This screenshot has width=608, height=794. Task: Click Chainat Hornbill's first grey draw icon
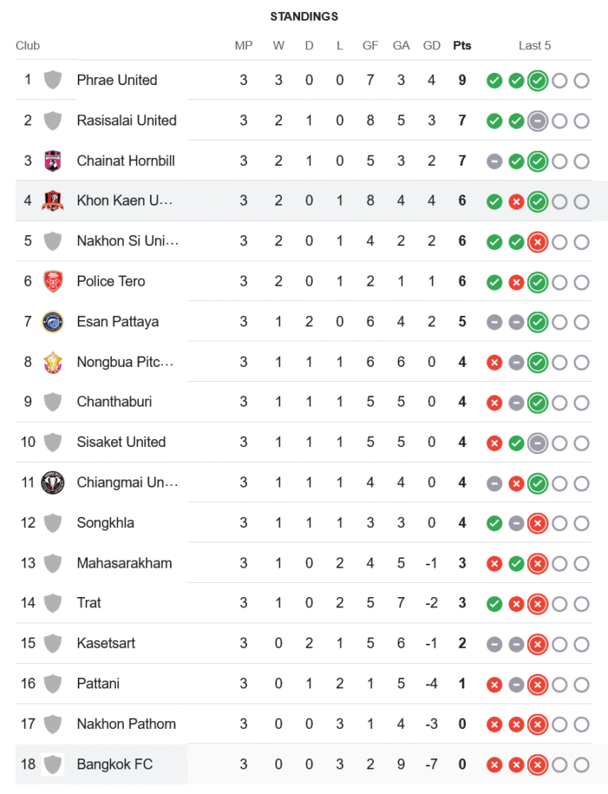point(494,161)
